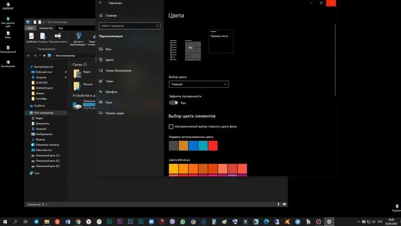The height and width of the screenshot is (226, 401).
Task: Open recent locations dropdown in Explorer
Action: tap(39, 56)
